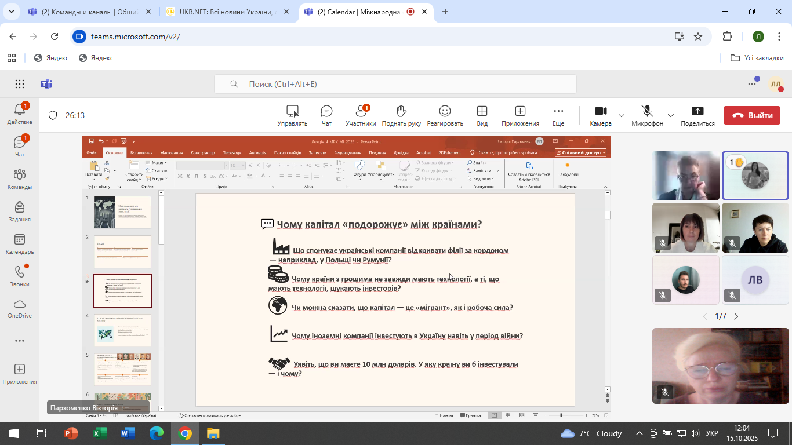Expand camera options dropdown arrow
Screen dimensions: 792x445
[x=622, y=115]
